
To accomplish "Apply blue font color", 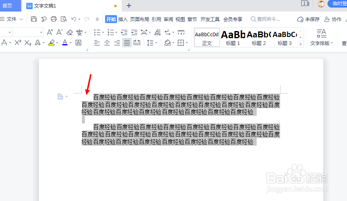I will pos(65,43).
